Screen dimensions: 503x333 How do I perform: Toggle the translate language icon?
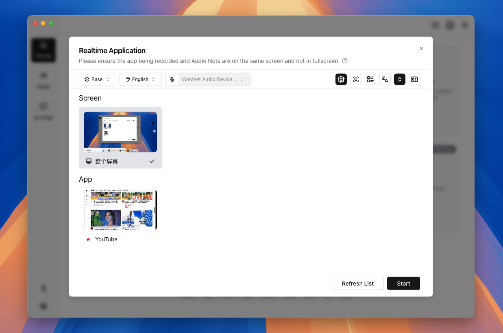click(x=385, y=79)
